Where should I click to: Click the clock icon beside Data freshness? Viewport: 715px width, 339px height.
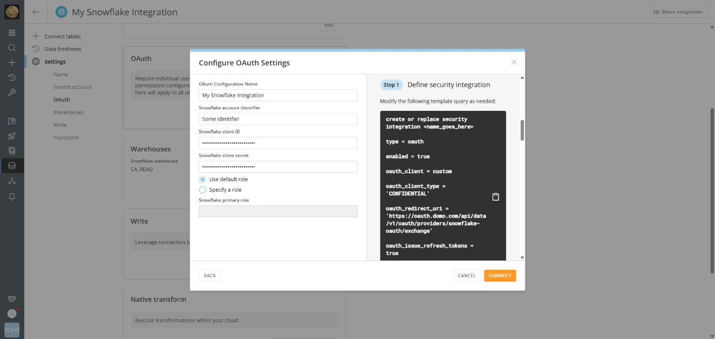(35, 49)
